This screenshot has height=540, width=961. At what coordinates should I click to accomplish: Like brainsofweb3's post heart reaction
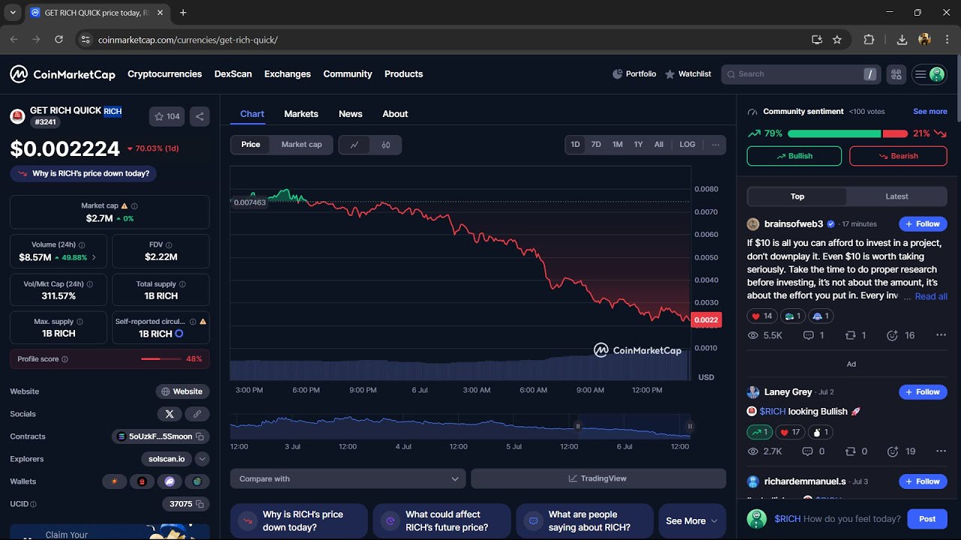[762, 316]
